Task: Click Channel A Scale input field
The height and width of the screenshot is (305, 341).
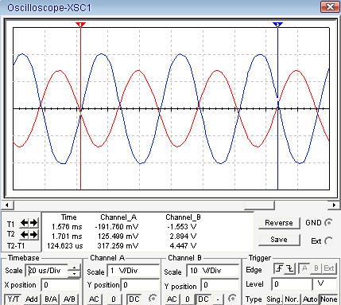Action: [x=134, y=271]
